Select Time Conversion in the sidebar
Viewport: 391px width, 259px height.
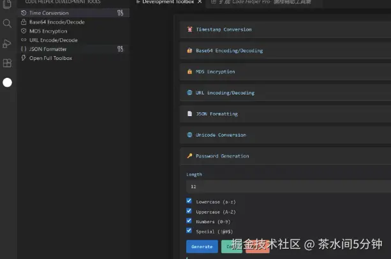coord(73,13)
